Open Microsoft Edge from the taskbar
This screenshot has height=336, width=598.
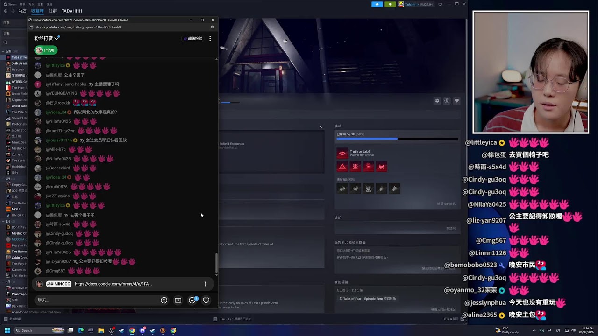click(x=80, y=330)
